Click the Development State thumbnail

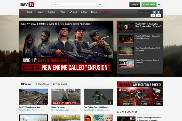pyautogui.click(x=126, y=63)
